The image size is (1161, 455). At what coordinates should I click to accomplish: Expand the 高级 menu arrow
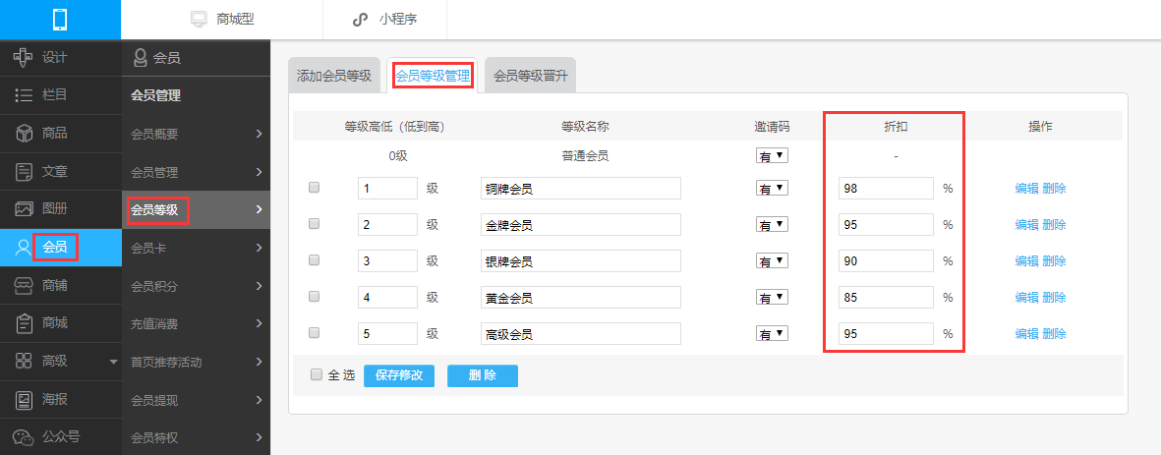point(113,362)
